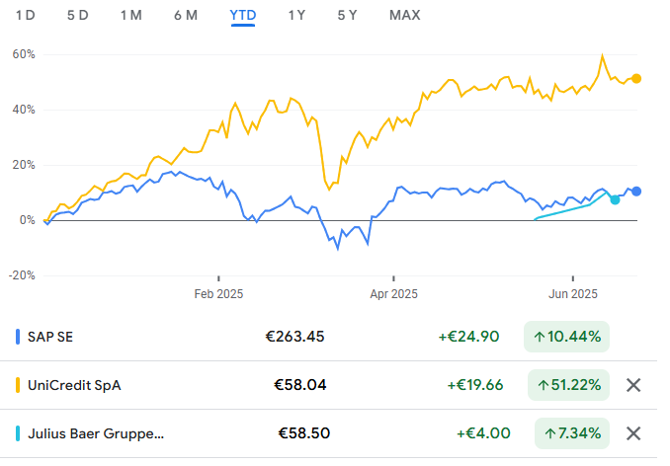
Task: Click the +€4.00 change value
Action: click(x=483, y=433)
